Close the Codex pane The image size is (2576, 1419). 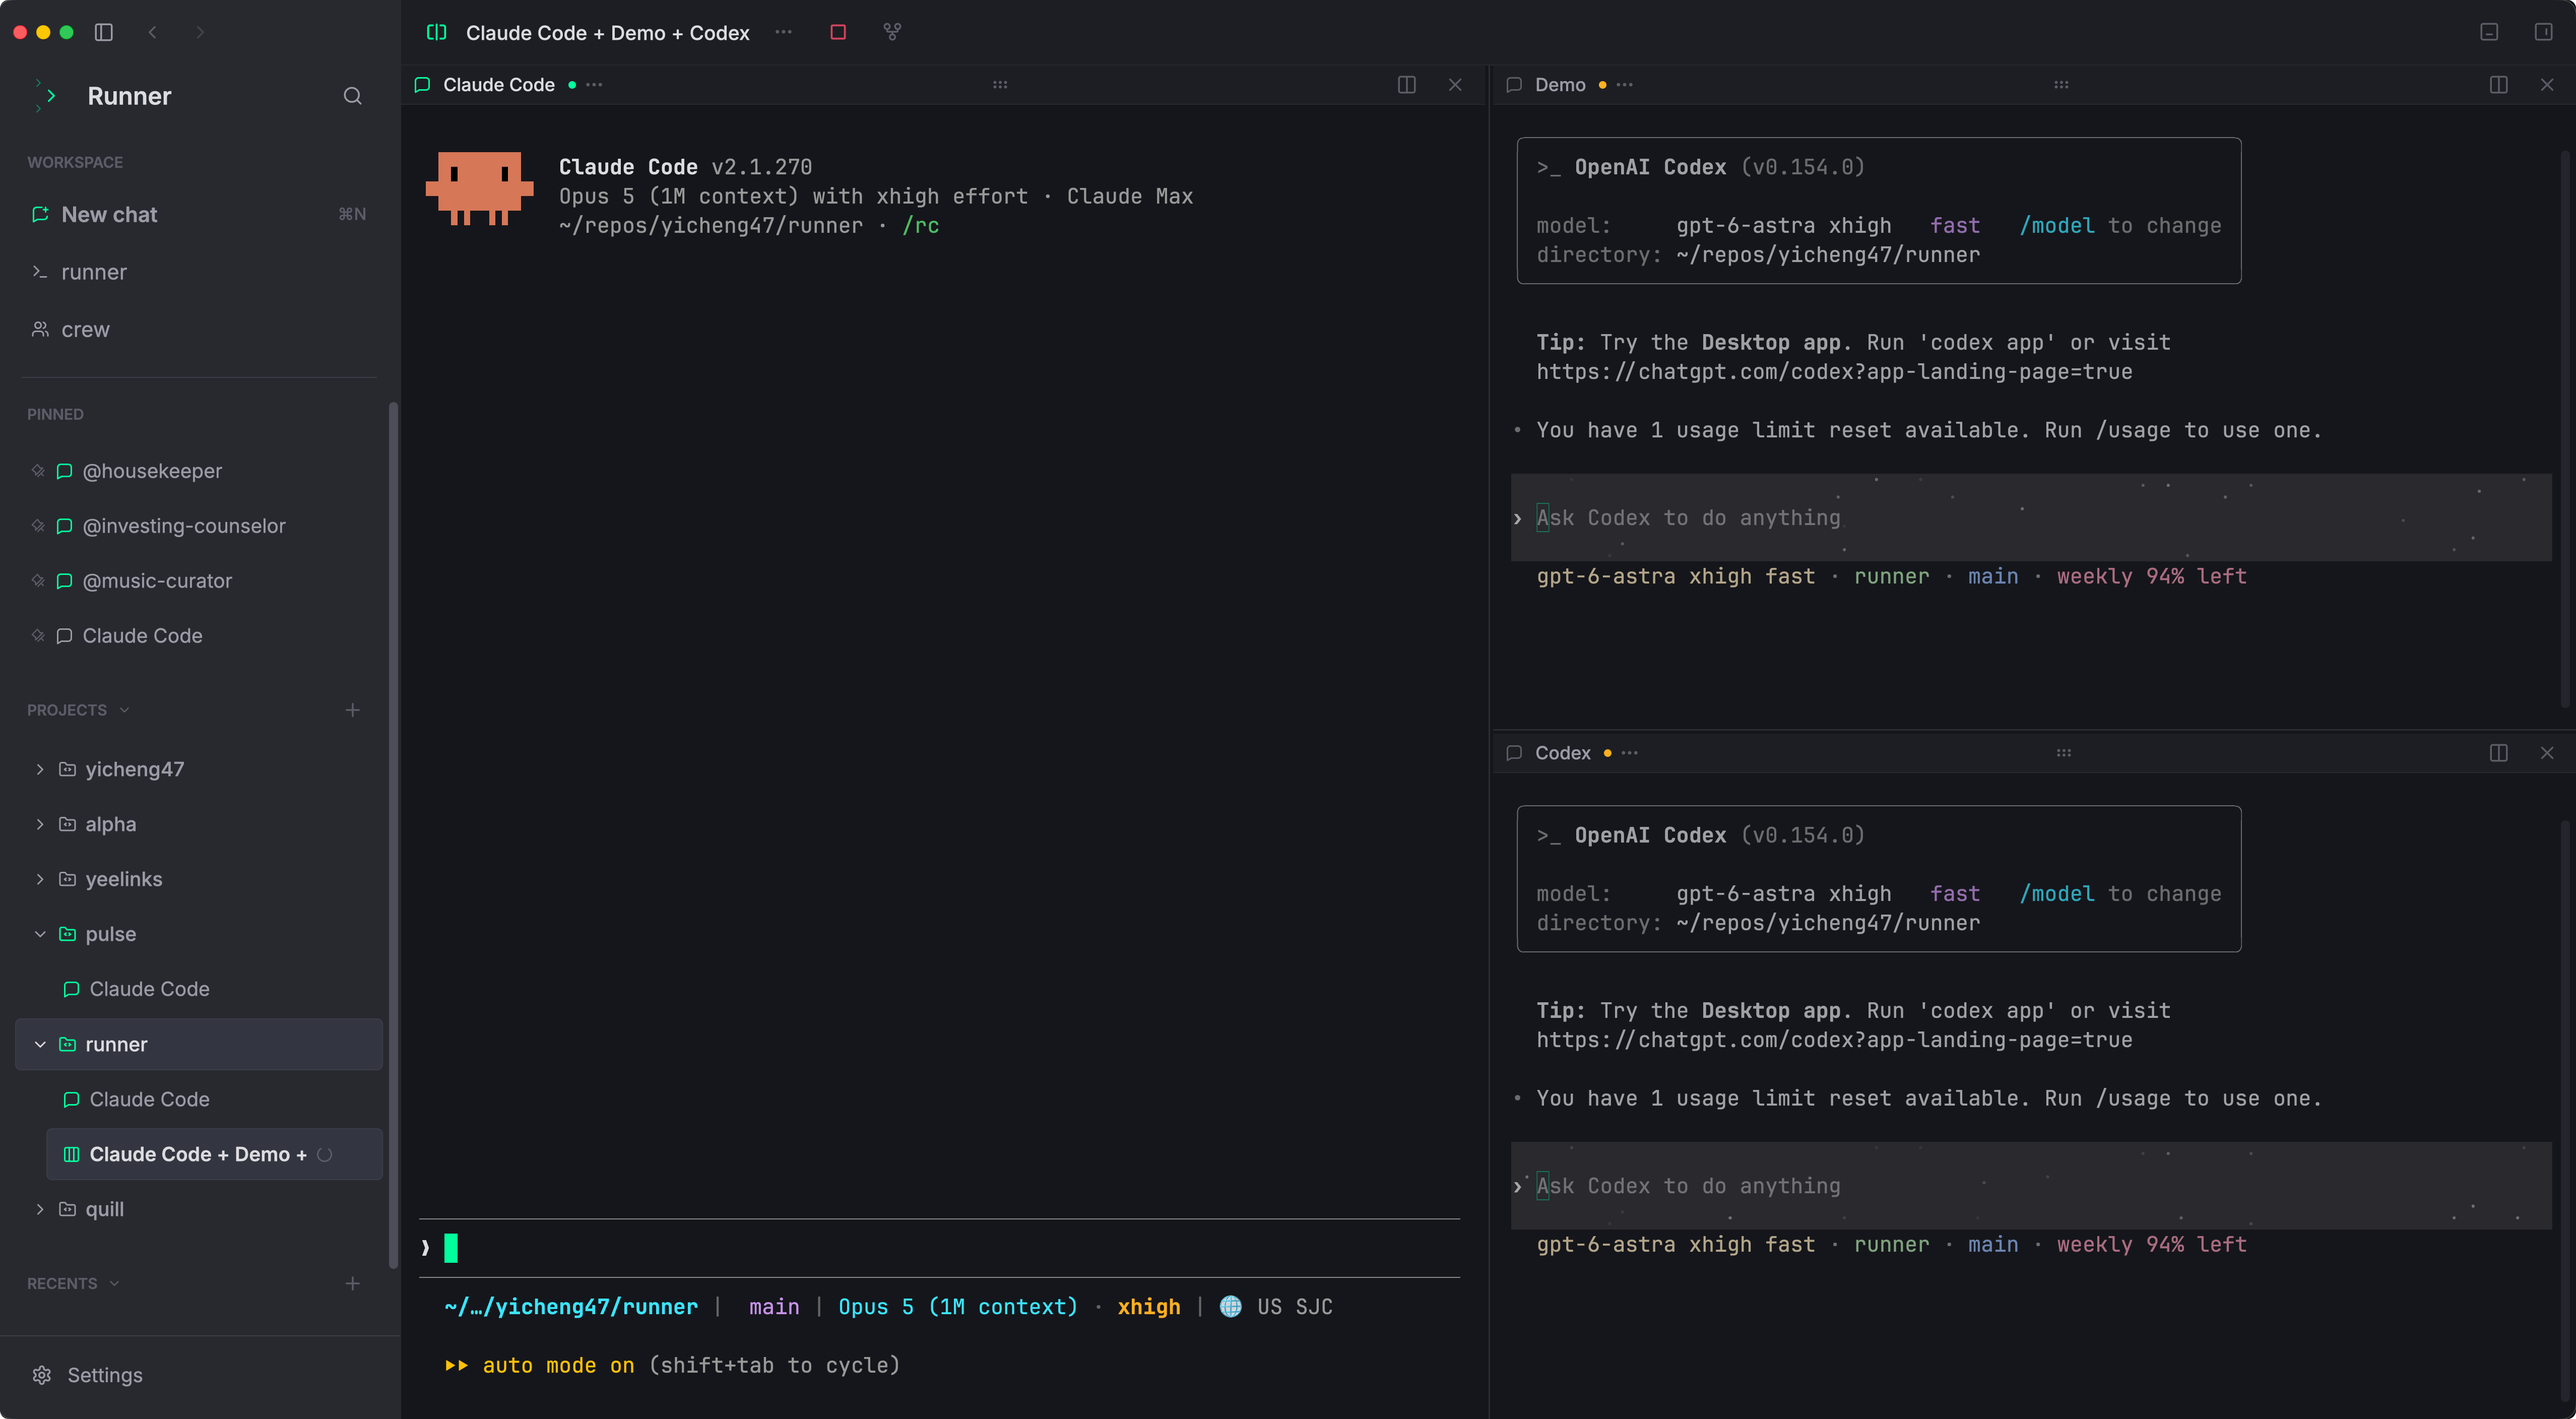pyautogui.click(x=2547, y=753)
